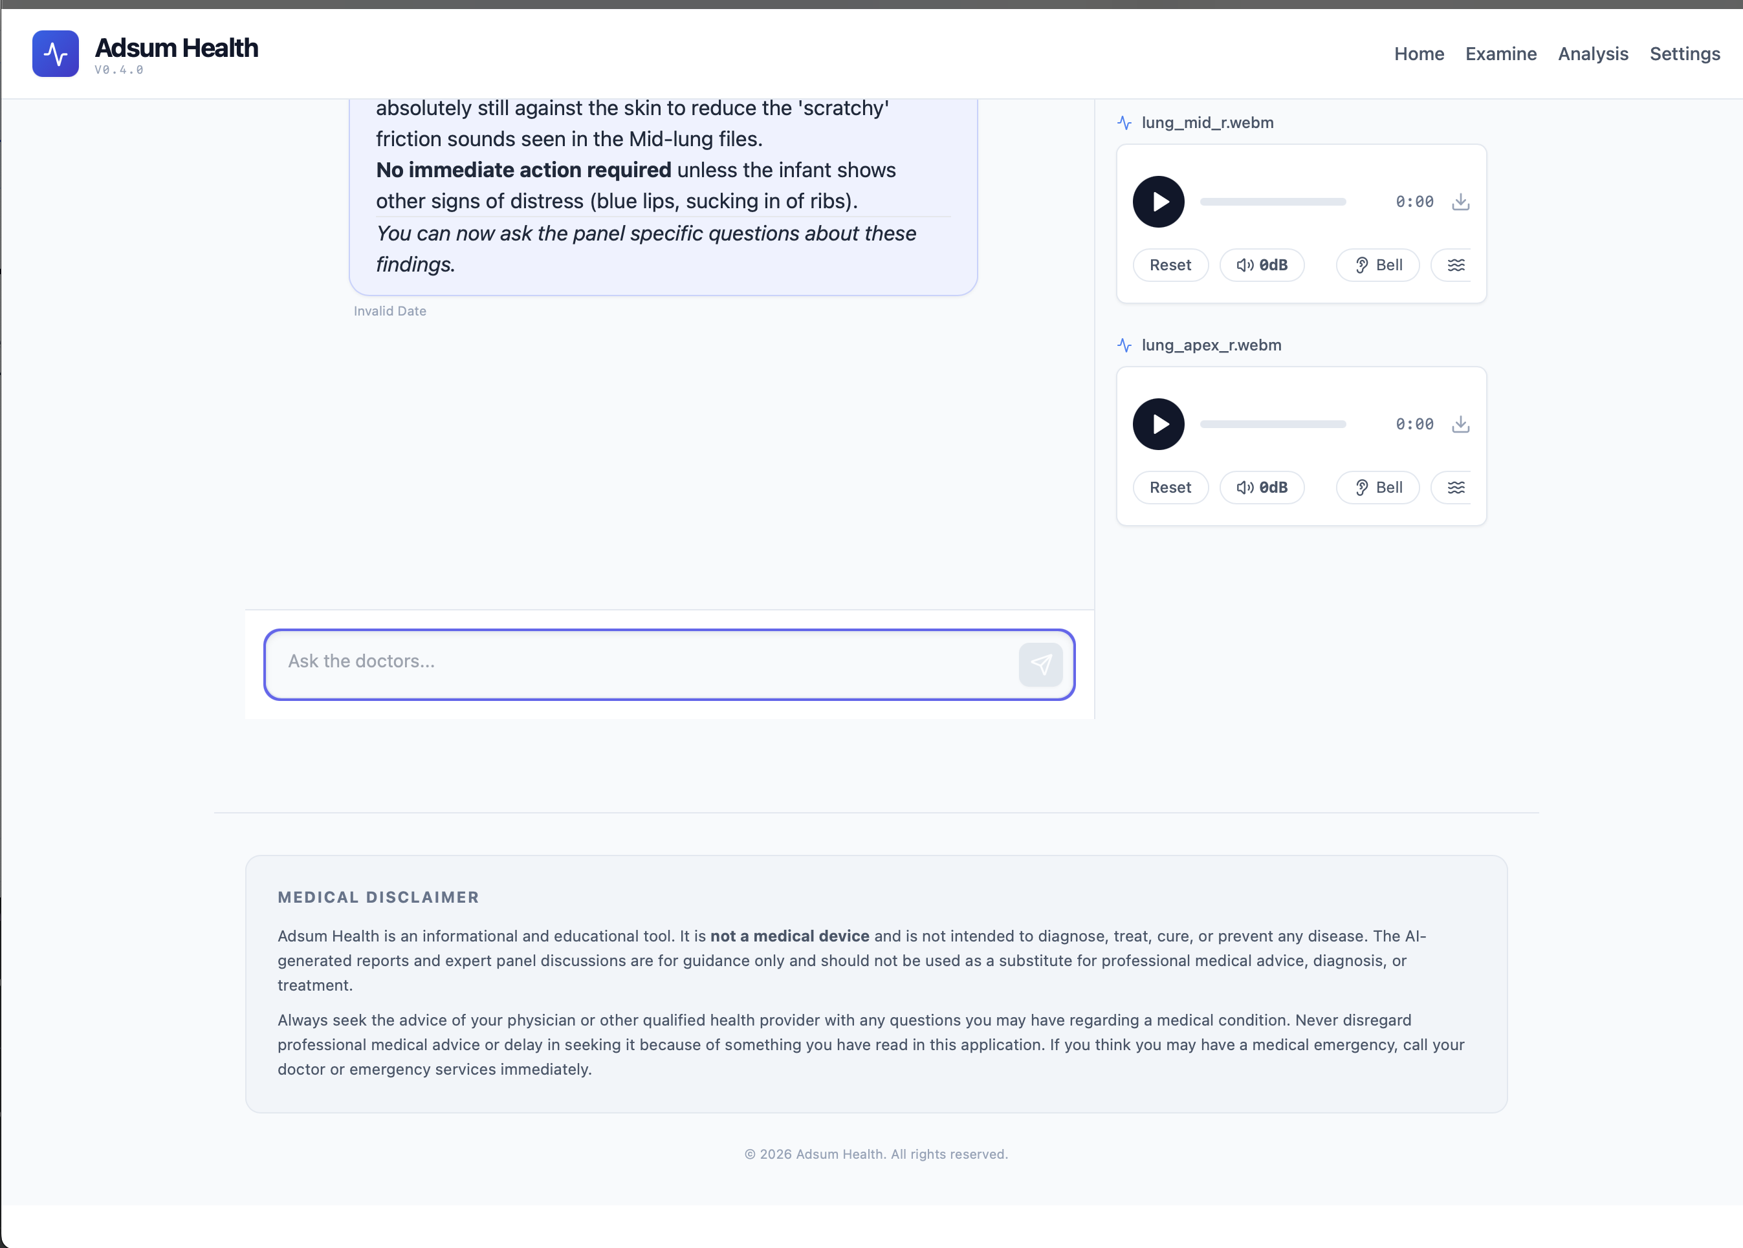Toggle 0dB gain on lung_apex_r.webm
The height and width of the screenshot is (1248, 1743).
(x=1261, y=488)
